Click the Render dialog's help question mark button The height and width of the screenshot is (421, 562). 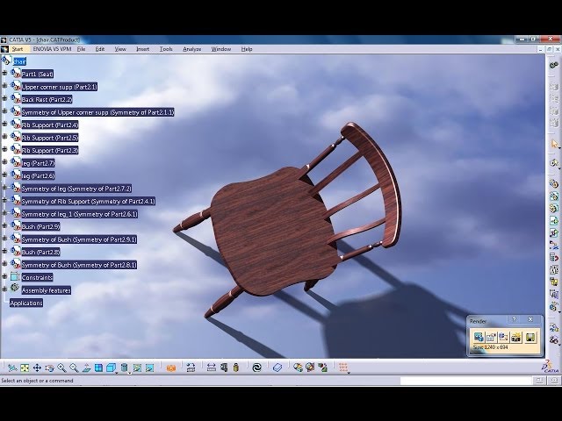click(514, 319)
